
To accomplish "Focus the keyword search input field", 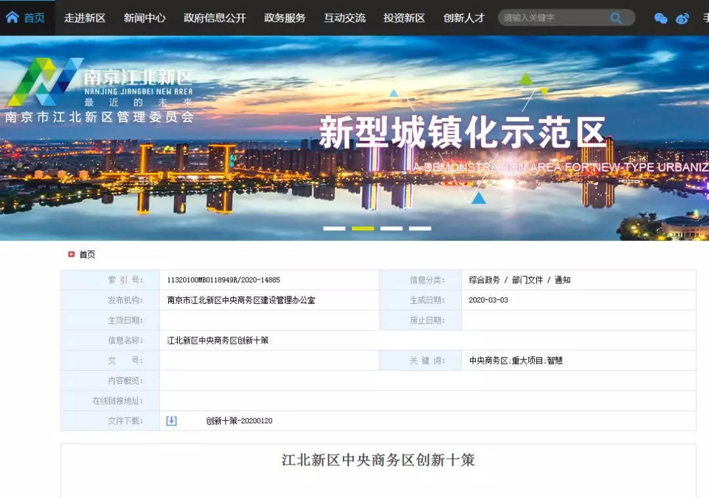I will pyautogui.click(x=553, y=18).
